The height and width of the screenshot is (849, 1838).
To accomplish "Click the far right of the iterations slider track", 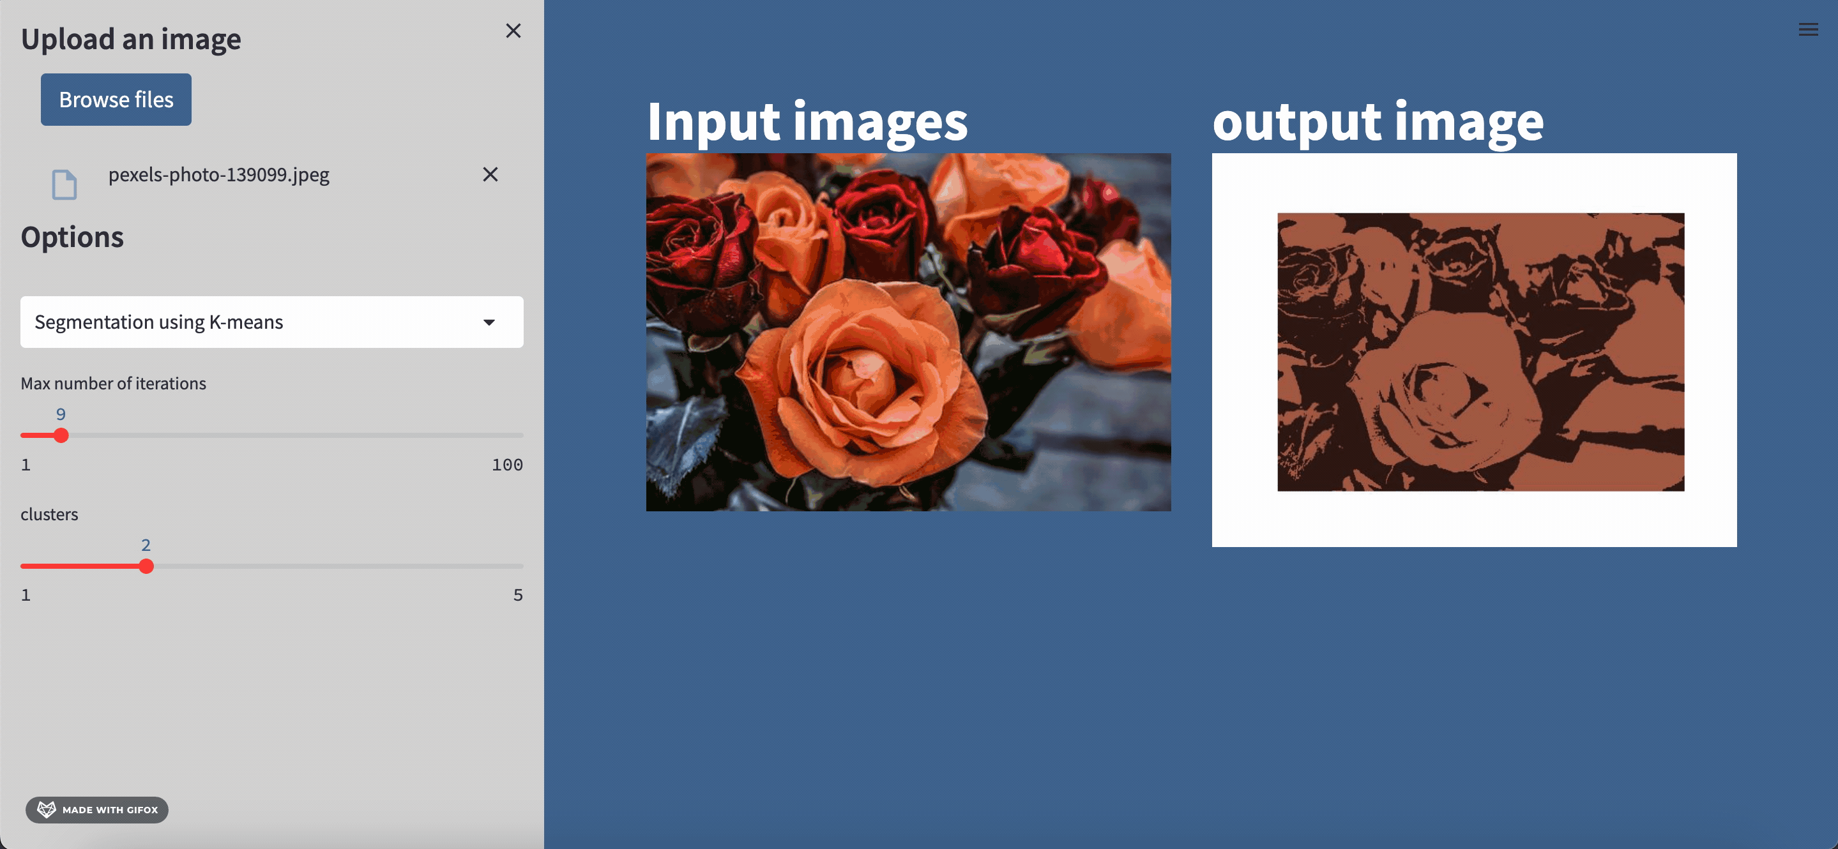I will tap(518, 435).
